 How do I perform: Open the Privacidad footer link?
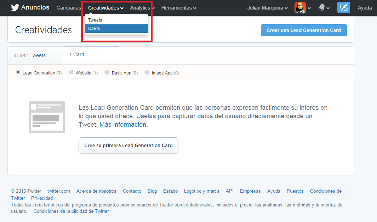point(42,198)
